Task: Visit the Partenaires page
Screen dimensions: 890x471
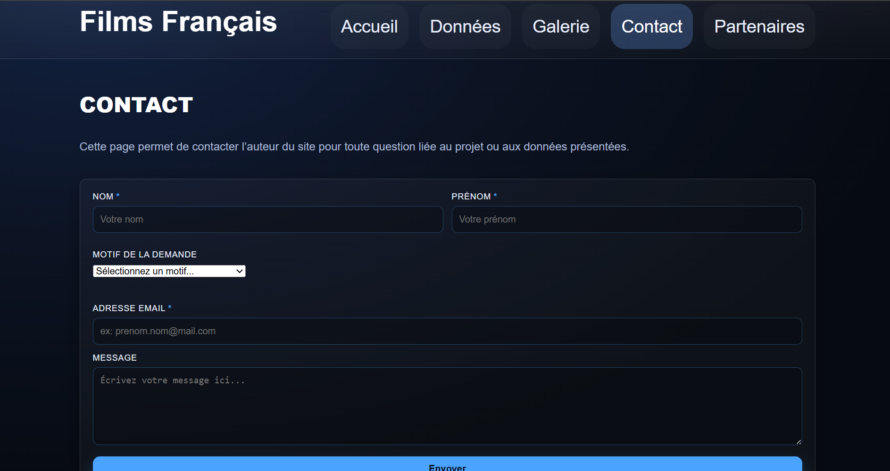Action: pyautogui.click(x=759, y=26)
